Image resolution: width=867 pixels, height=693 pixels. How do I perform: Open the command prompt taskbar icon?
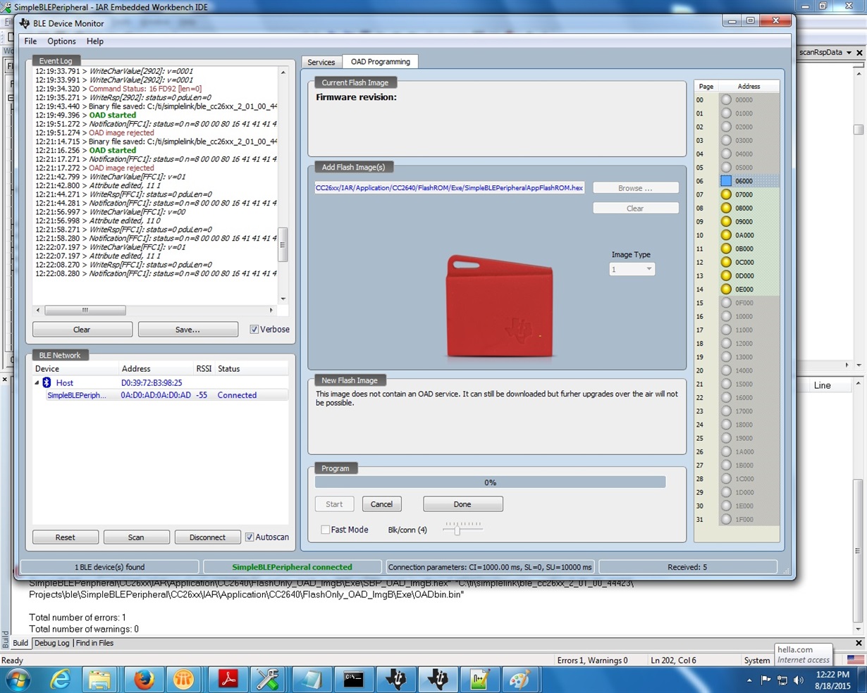pyautogui.click(x=354, y=680)
